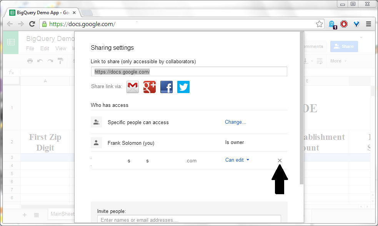
Task: Expand the Can edit permission dropdown
Action: [x=237, y=160]
